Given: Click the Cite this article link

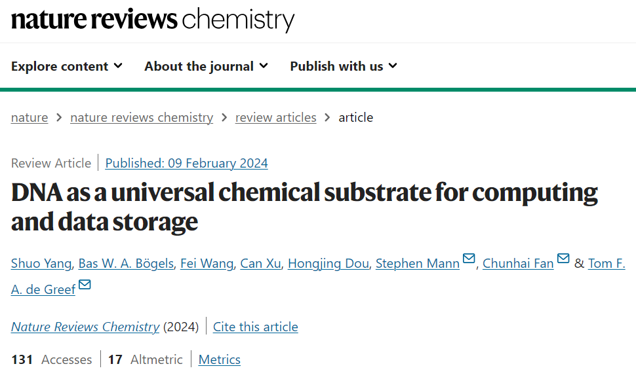Looking at the screenshot, I should [256, 327].
